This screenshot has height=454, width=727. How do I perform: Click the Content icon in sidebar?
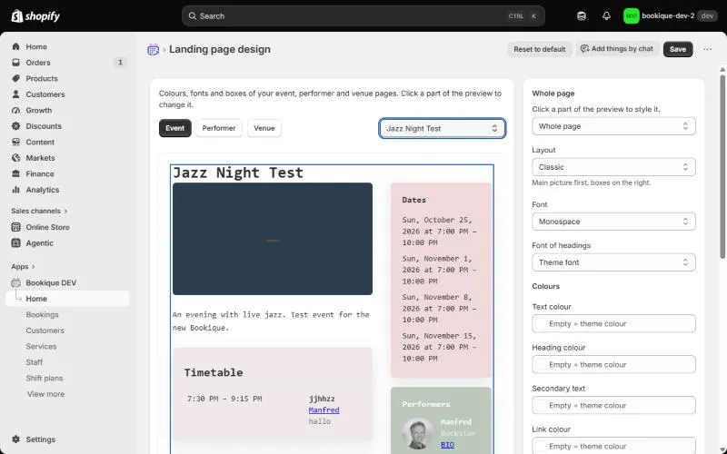(x=16, y=142)
